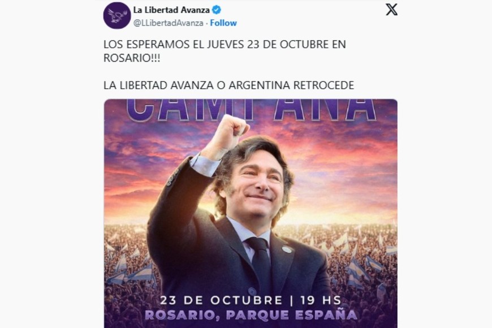Click the lapel pin on the suit jacket
This screenshot has width=492, height=328.
point(286,249)
